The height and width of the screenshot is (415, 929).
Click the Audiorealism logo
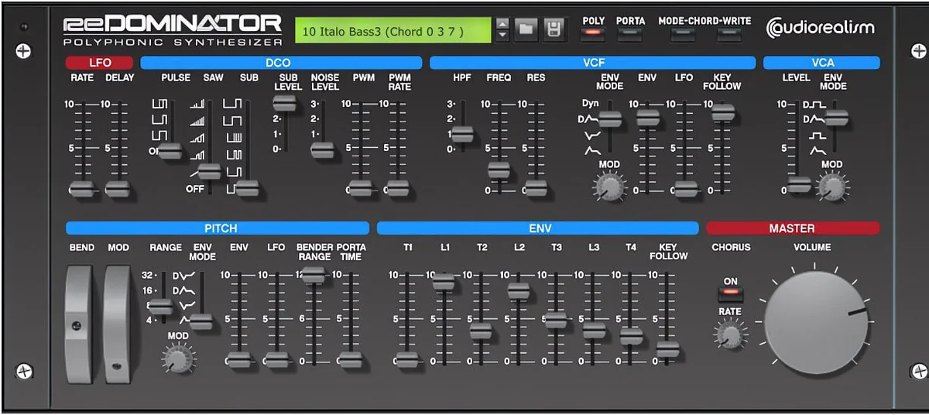[820, 29]
